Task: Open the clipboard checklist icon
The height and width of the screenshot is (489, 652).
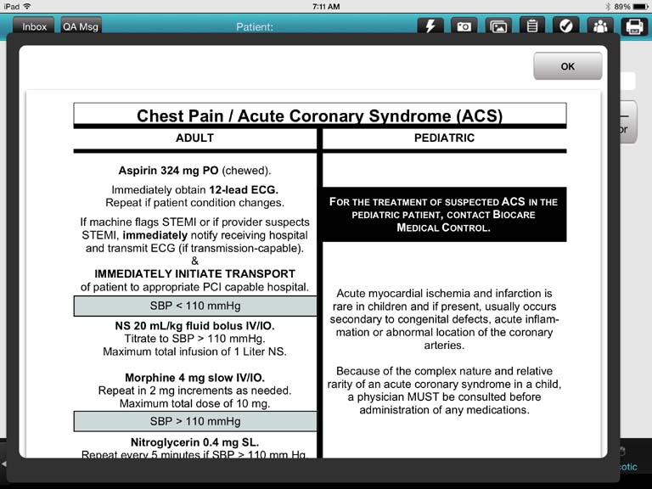Action: tap(531, 26)
